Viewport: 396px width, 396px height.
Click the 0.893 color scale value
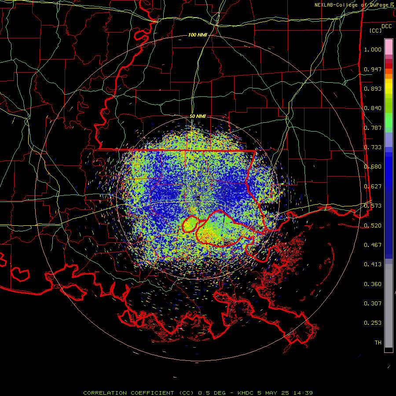click(x=373, y=88)
